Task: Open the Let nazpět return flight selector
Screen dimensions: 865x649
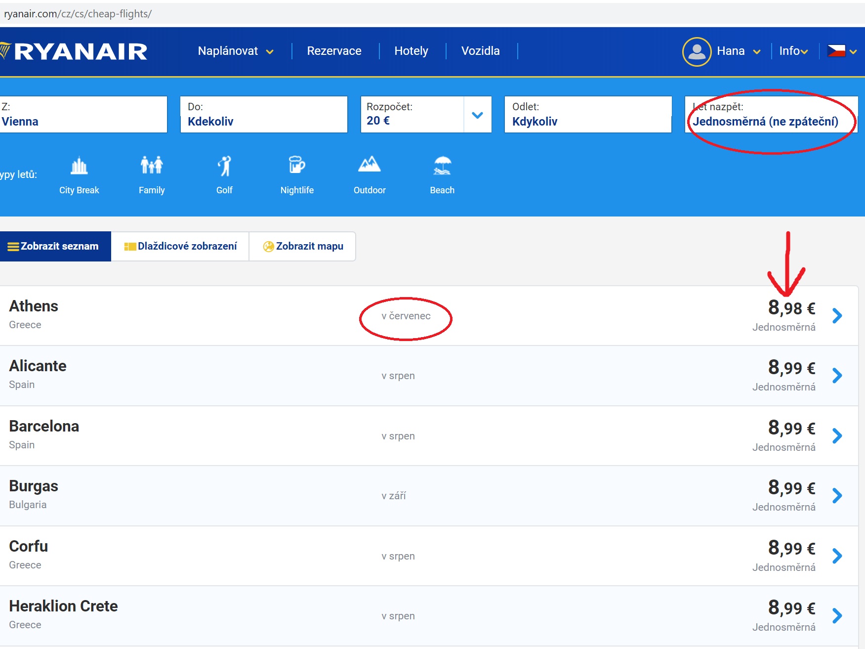Action: (771, 115)
